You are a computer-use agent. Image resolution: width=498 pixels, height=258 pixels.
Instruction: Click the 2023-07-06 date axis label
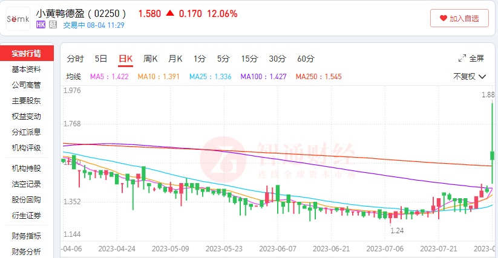385,249
